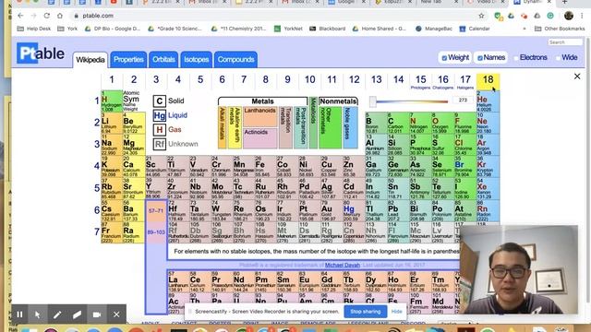Screen dimensions: 591x332
Task: Click the Helium element cell
Action: coord(488,101)
